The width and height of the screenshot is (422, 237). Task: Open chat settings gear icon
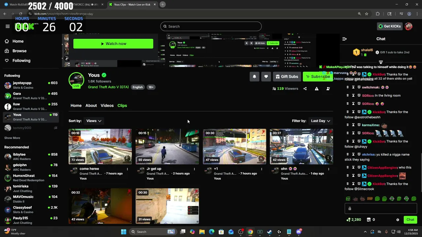(x=398, y=220)
